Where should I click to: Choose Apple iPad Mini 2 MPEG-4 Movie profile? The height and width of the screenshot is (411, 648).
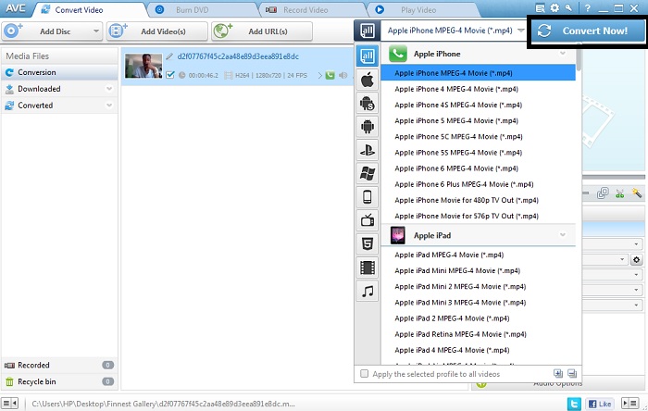[x=478, y=287]
